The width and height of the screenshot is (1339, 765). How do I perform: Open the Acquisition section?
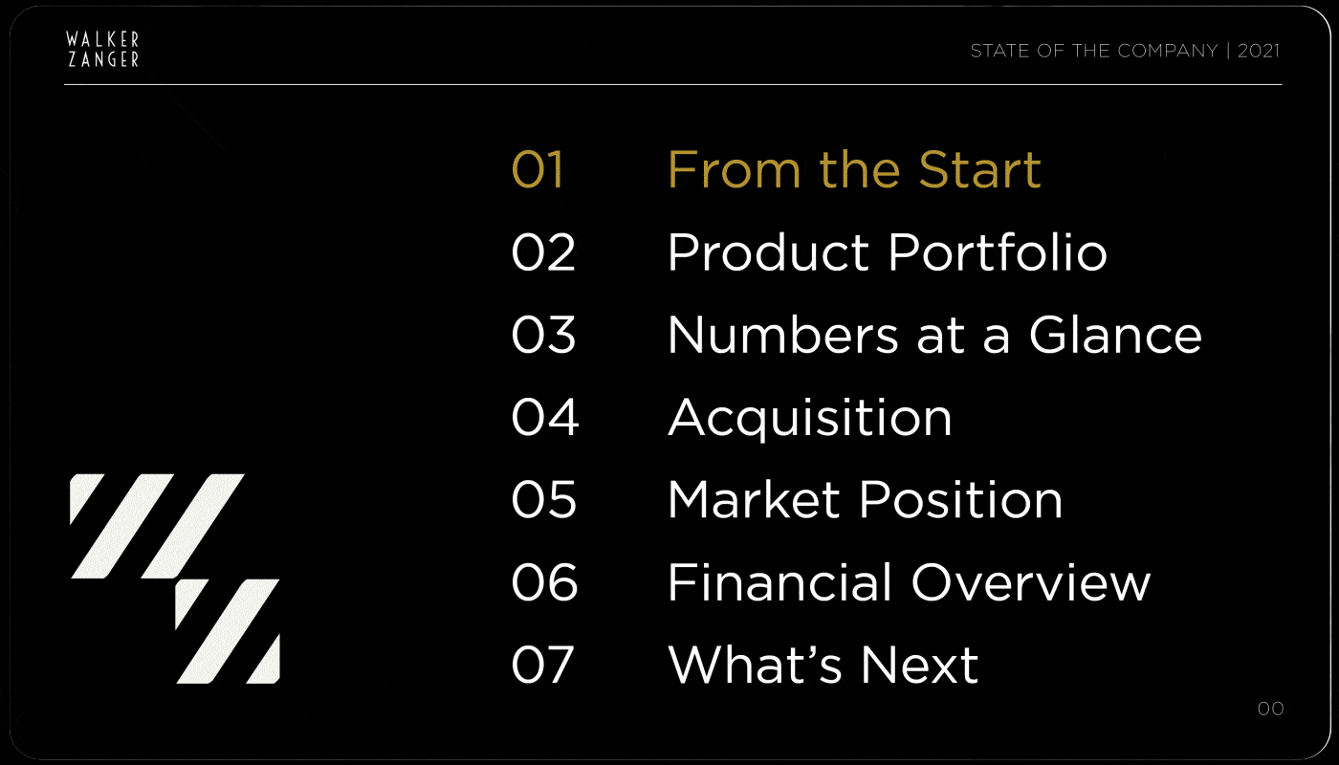point(809,418)
